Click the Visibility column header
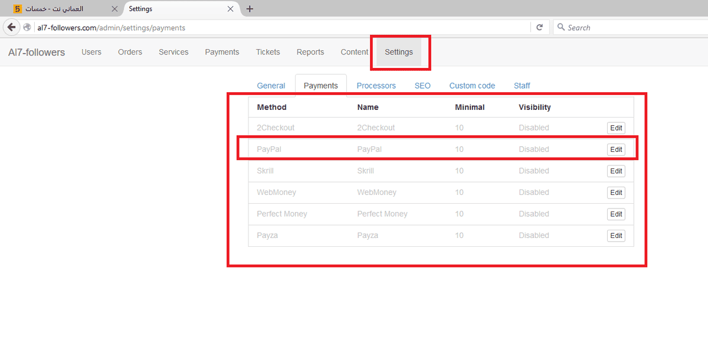708x349 pixels. tap(535, 107)
